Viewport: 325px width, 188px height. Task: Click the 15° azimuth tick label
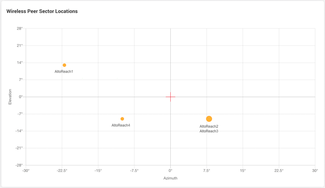click(243, 171)
